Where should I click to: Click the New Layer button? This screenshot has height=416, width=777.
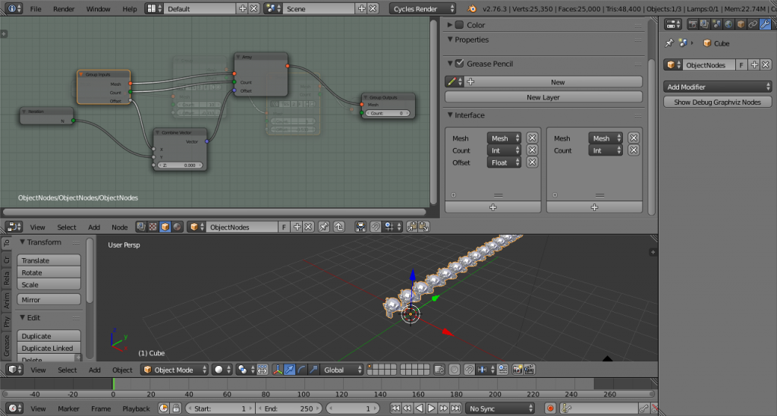(543, 97)
